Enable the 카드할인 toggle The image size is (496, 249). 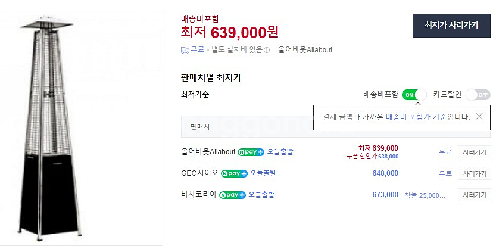pyautogui.click(x=478, y=94)
